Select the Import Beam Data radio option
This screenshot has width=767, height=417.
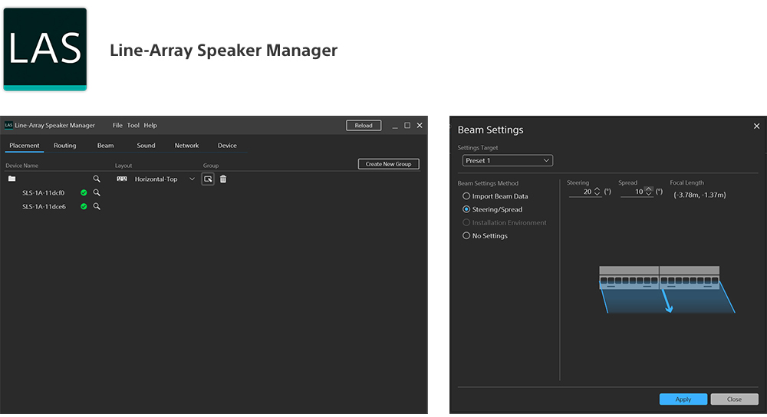click(466, 196)
